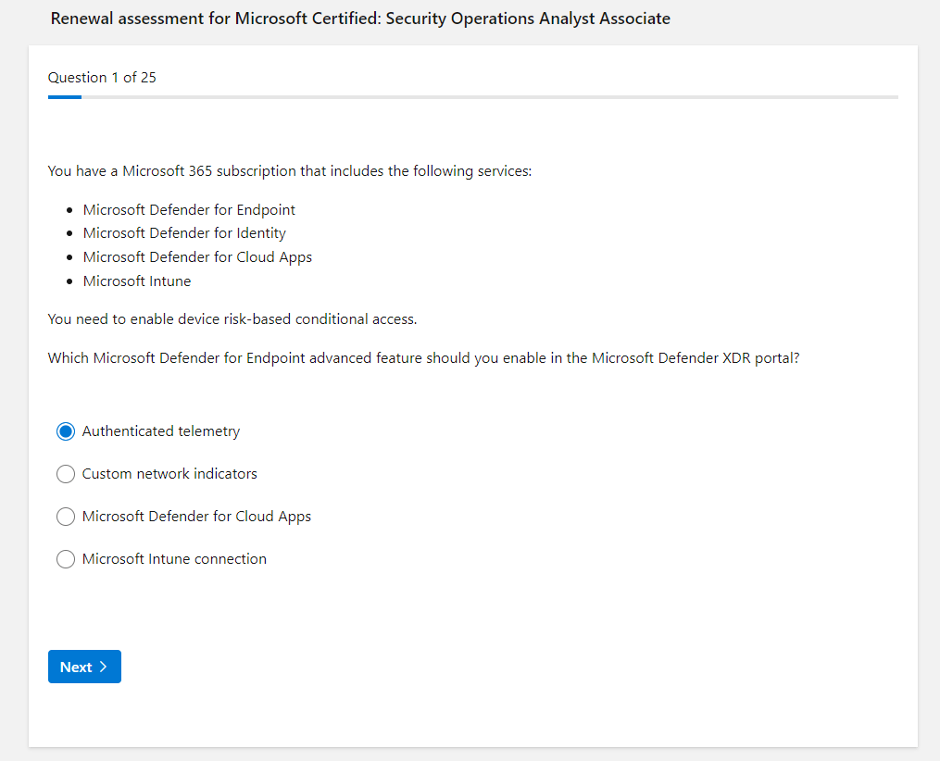Click the blue filled segment of the progress bar

[65, 96]
